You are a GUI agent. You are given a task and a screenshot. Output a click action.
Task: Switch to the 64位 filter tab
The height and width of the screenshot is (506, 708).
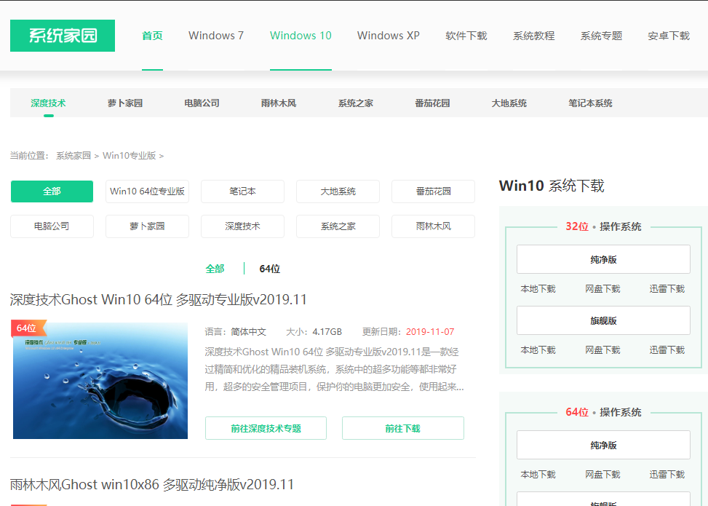click(270, 268)
